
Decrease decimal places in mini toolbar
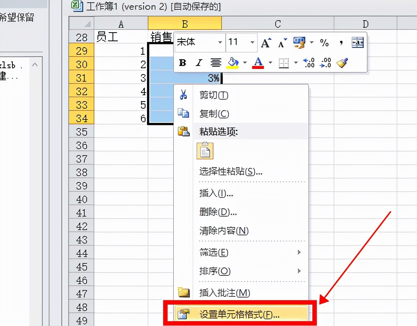(x=325, y=63)
